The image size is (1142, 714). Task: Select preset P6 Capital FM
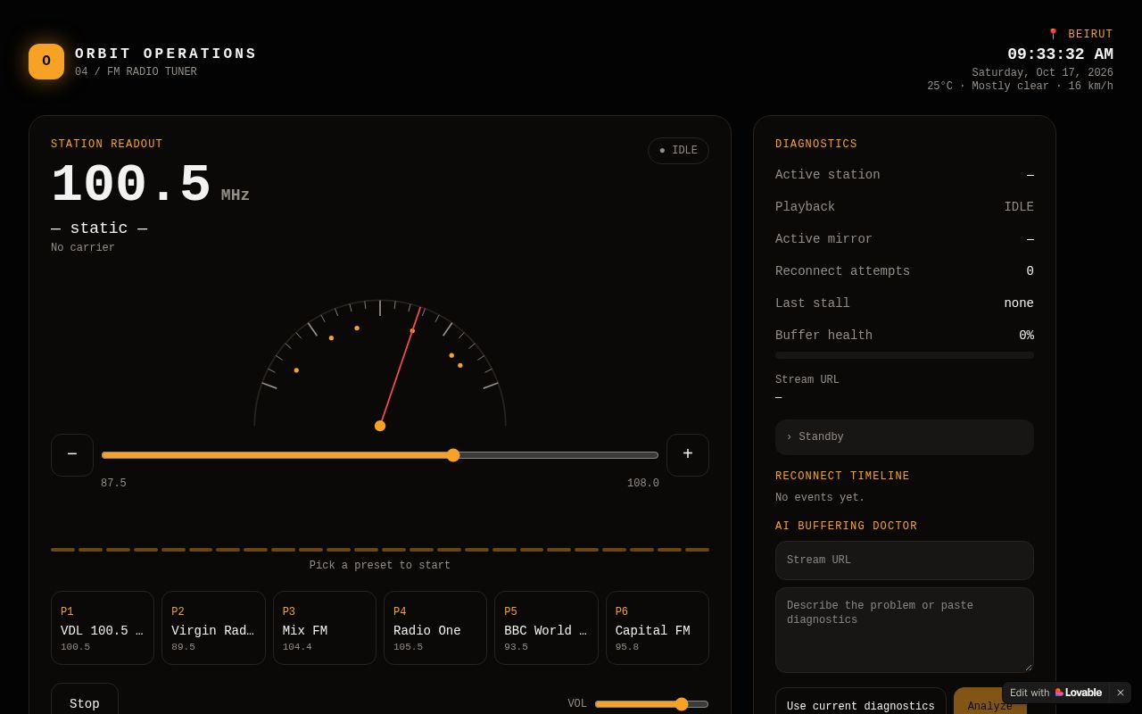[x=658, y=628]
